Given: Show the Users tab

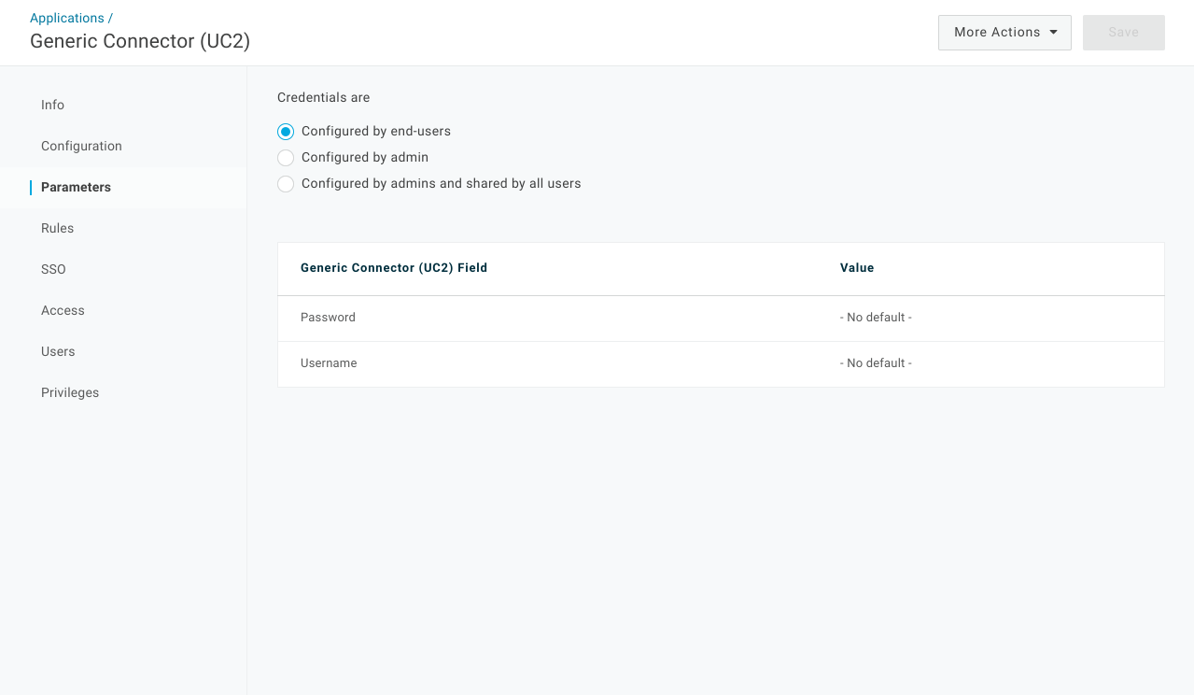Looking at the screenshot, I should click(x=58, y=351).
